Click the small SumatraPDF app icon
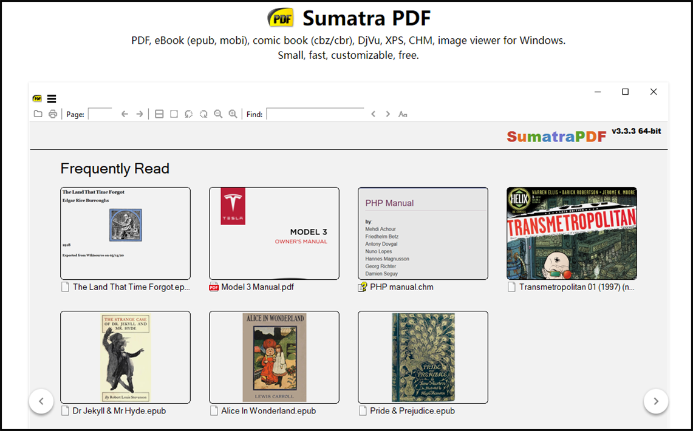Viewport: 693px width, 431px height. (37, 98)
